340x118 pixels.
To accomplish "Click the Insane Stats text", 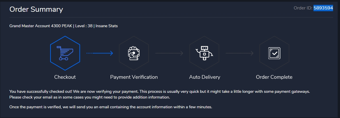I will coord(106,26).
